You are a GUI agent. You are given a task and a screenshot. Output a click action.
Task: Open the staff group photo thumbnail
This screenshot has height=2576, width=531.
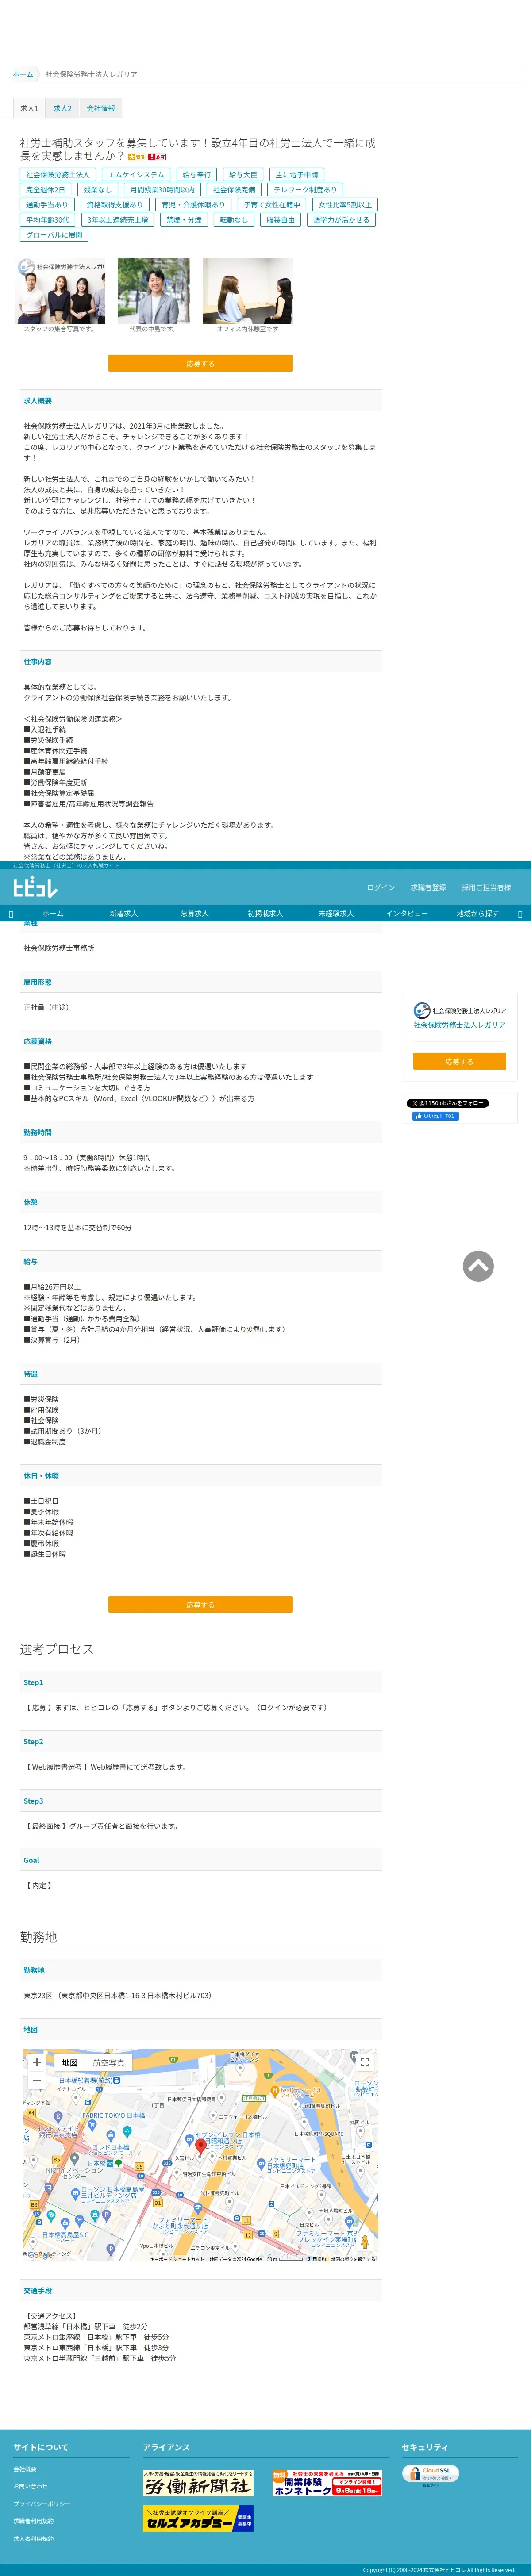pyautogui.click(x=61, y=291)
